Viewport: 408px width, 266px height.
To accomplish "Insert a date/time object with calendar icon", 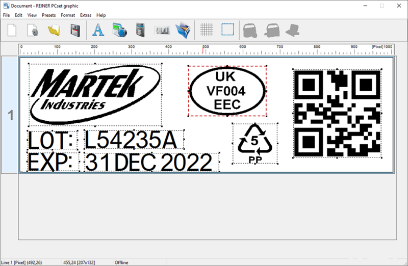I will point(119,30).
